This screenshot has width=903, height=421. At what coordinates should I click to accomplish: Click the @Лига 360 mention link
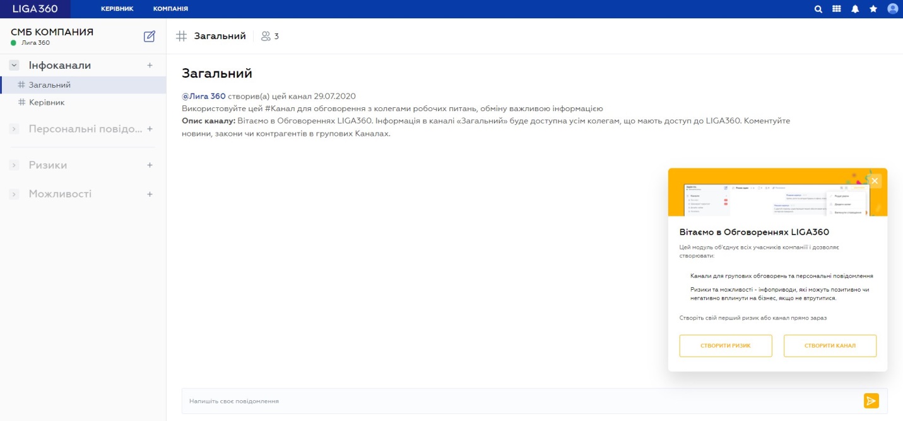click(203, 97)
